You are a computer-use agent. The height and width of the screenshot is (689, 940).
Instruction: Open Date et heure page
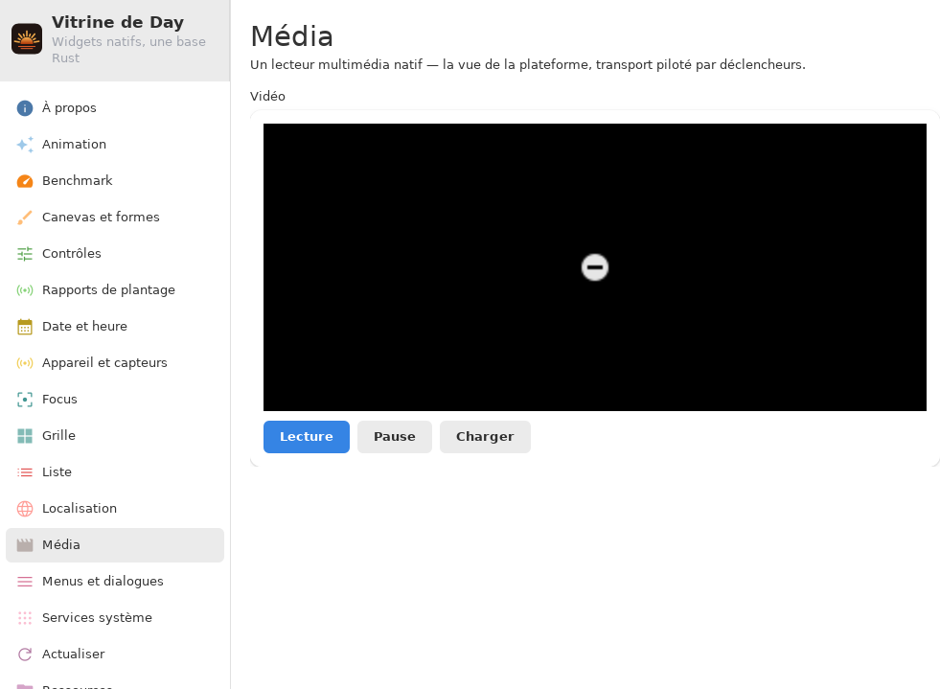pyautogui.click(x=114, y=327)
